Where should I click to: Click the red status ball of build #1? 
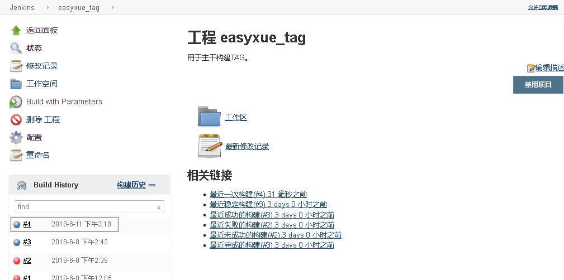[x=17, y=277]
